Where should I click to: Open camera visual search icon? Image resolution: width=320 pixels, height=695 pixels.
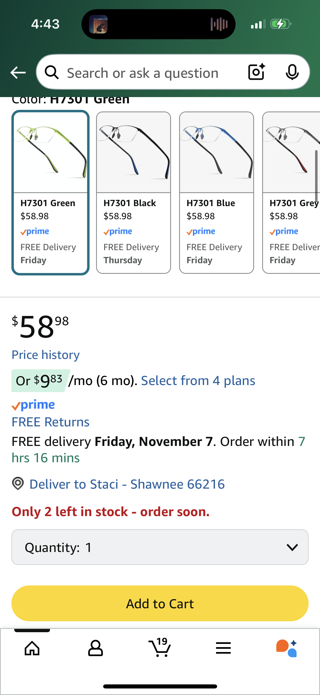tap(256, 72)
